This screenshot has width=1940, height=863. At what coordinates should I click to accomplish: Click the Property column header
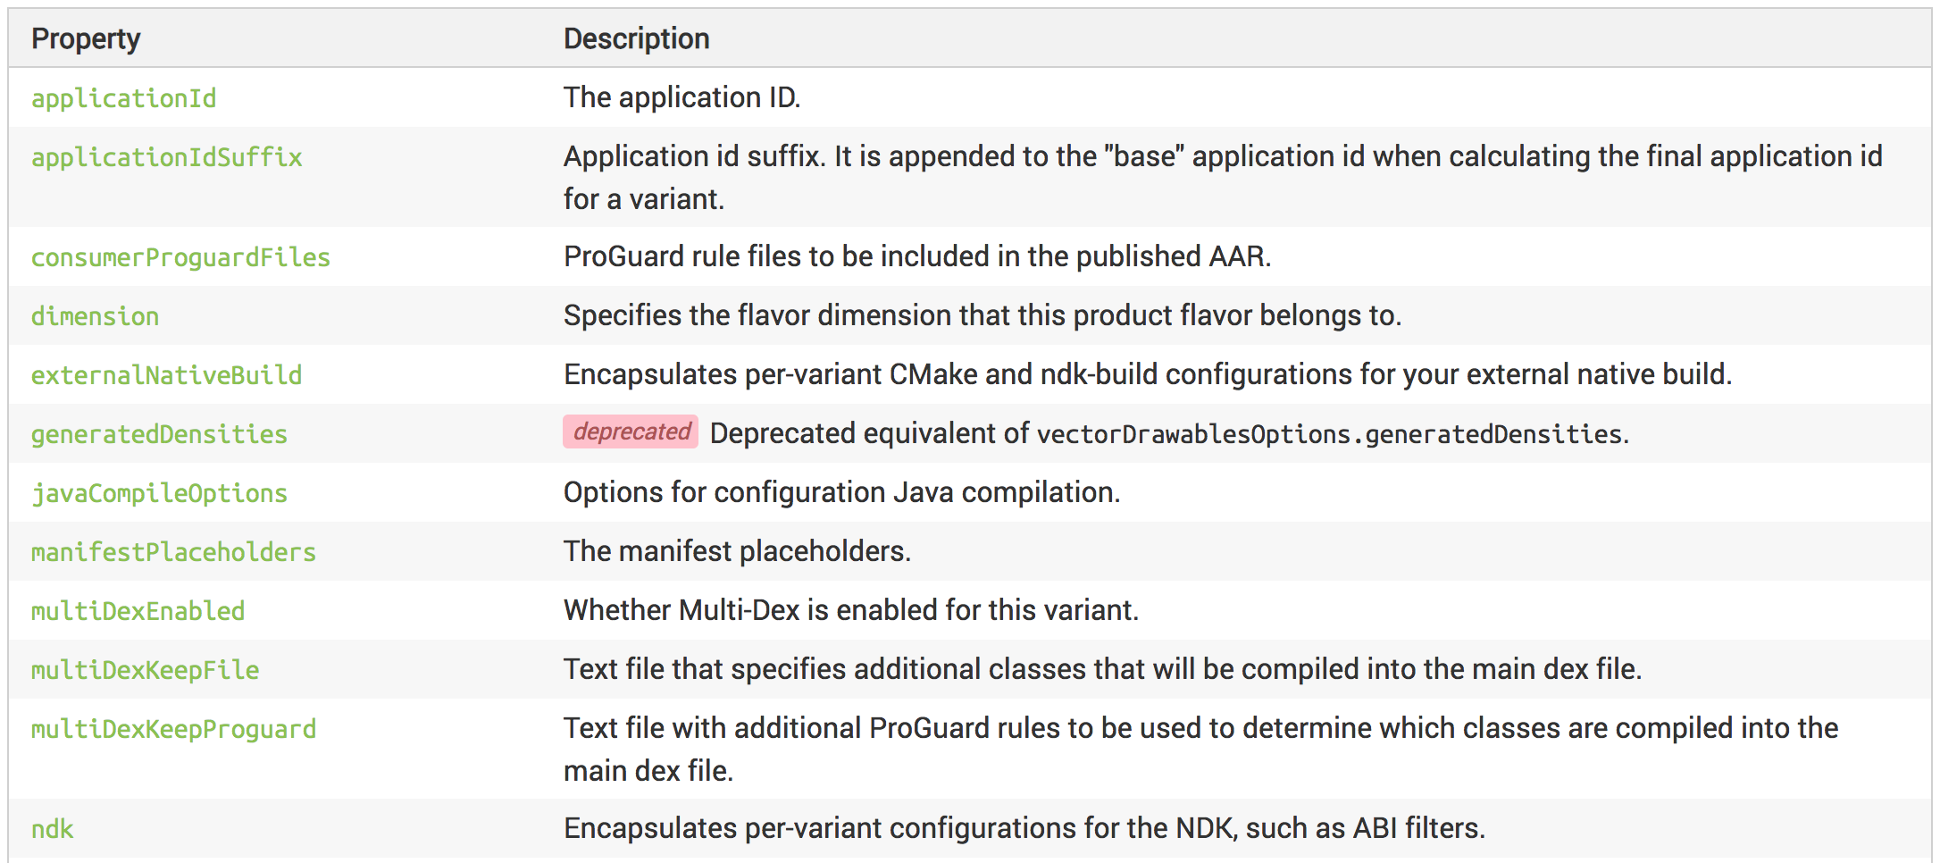pyautogui.click(x=86, y=38)
